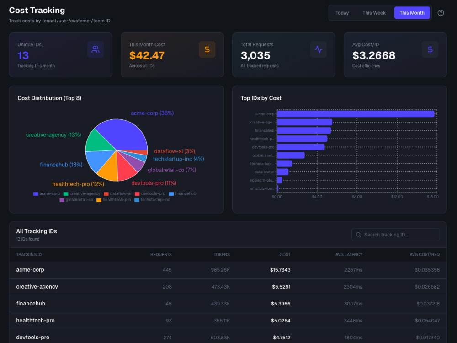The height and width of the screenshot is (343, 457).
Task: Click the green creative-agency pie slice
Action: click(x=99, y=141)
